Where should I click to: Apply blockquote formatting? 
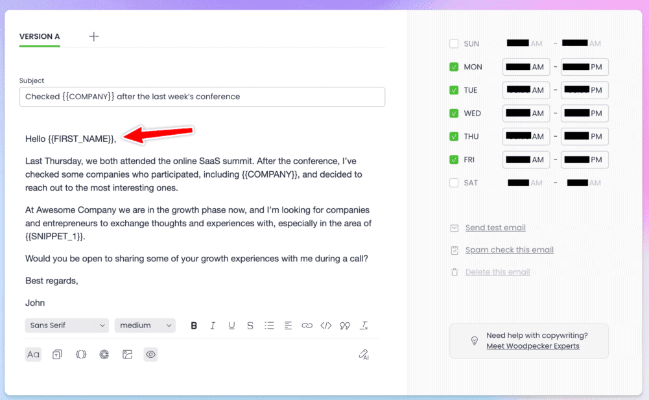tap(344, 325)
